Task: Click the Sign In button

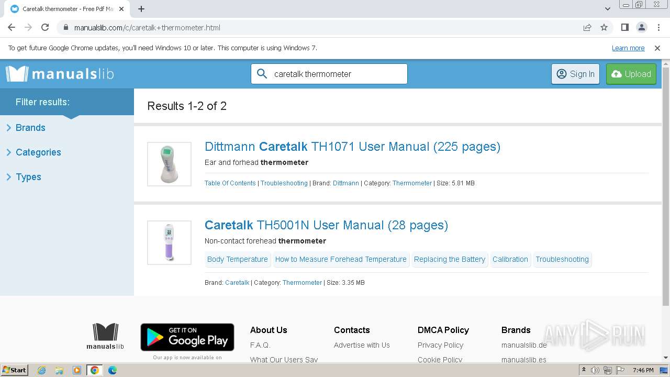Action: [x=575, y=74]
